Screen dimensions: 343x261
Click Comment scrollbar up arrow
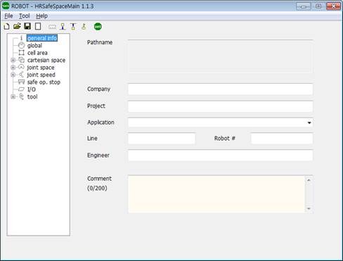(309, 180)
